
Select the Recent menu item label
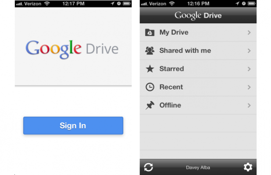pos(171,87)
